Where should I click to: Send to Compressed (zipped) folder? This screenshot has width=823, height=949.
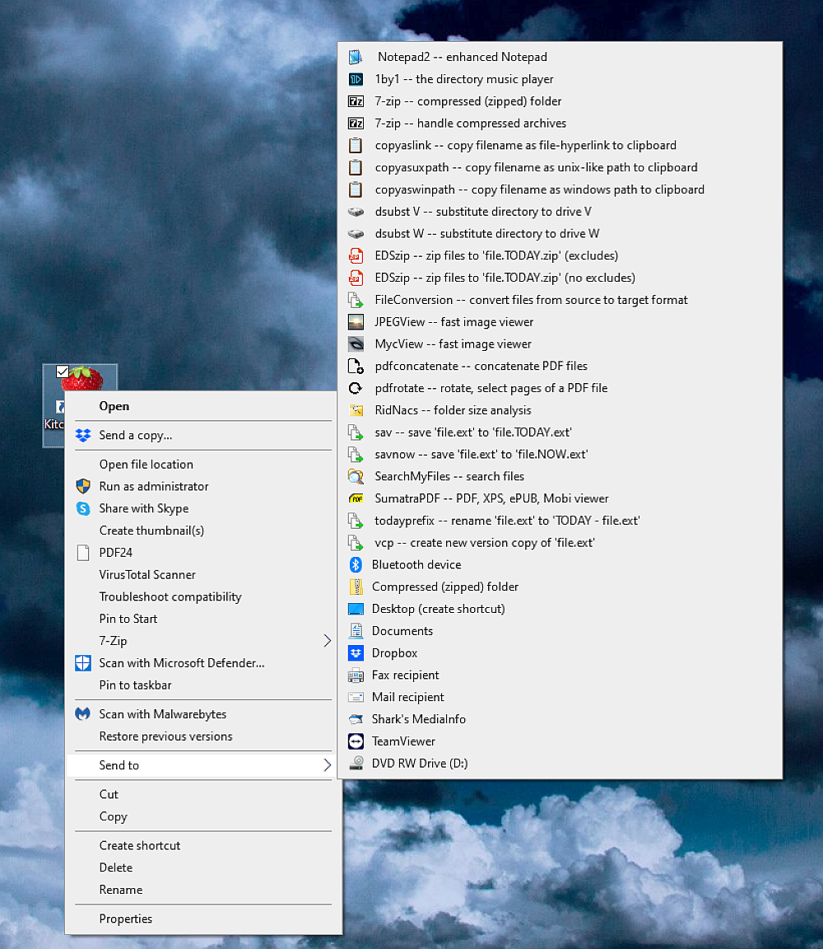click(560, 587)
